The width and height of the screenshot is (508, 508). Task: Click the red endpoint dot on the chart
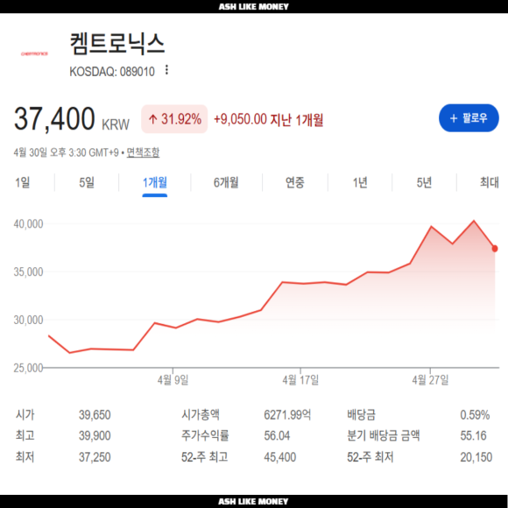pyautogui.click(x=495, y=249)
